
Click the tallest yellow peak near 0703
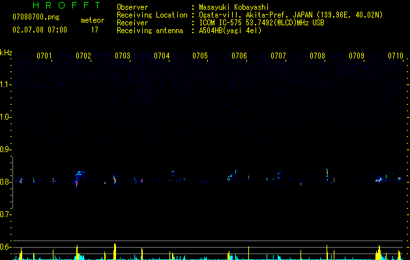pyautogui.click(x=115, y=252)
